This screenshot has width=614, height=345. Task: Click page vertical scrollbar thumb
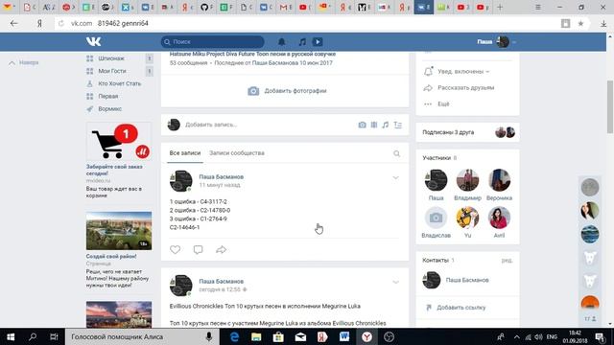[610, 106]
